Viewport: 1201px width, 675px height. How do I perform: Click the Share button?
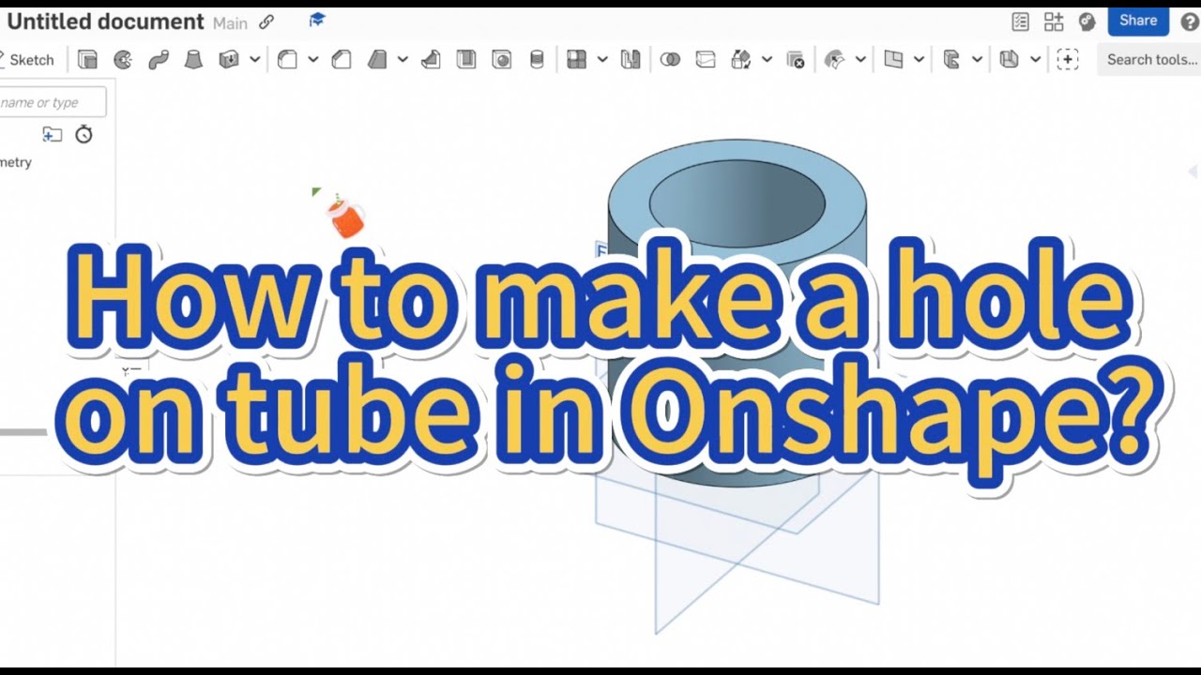(1138, 21)
